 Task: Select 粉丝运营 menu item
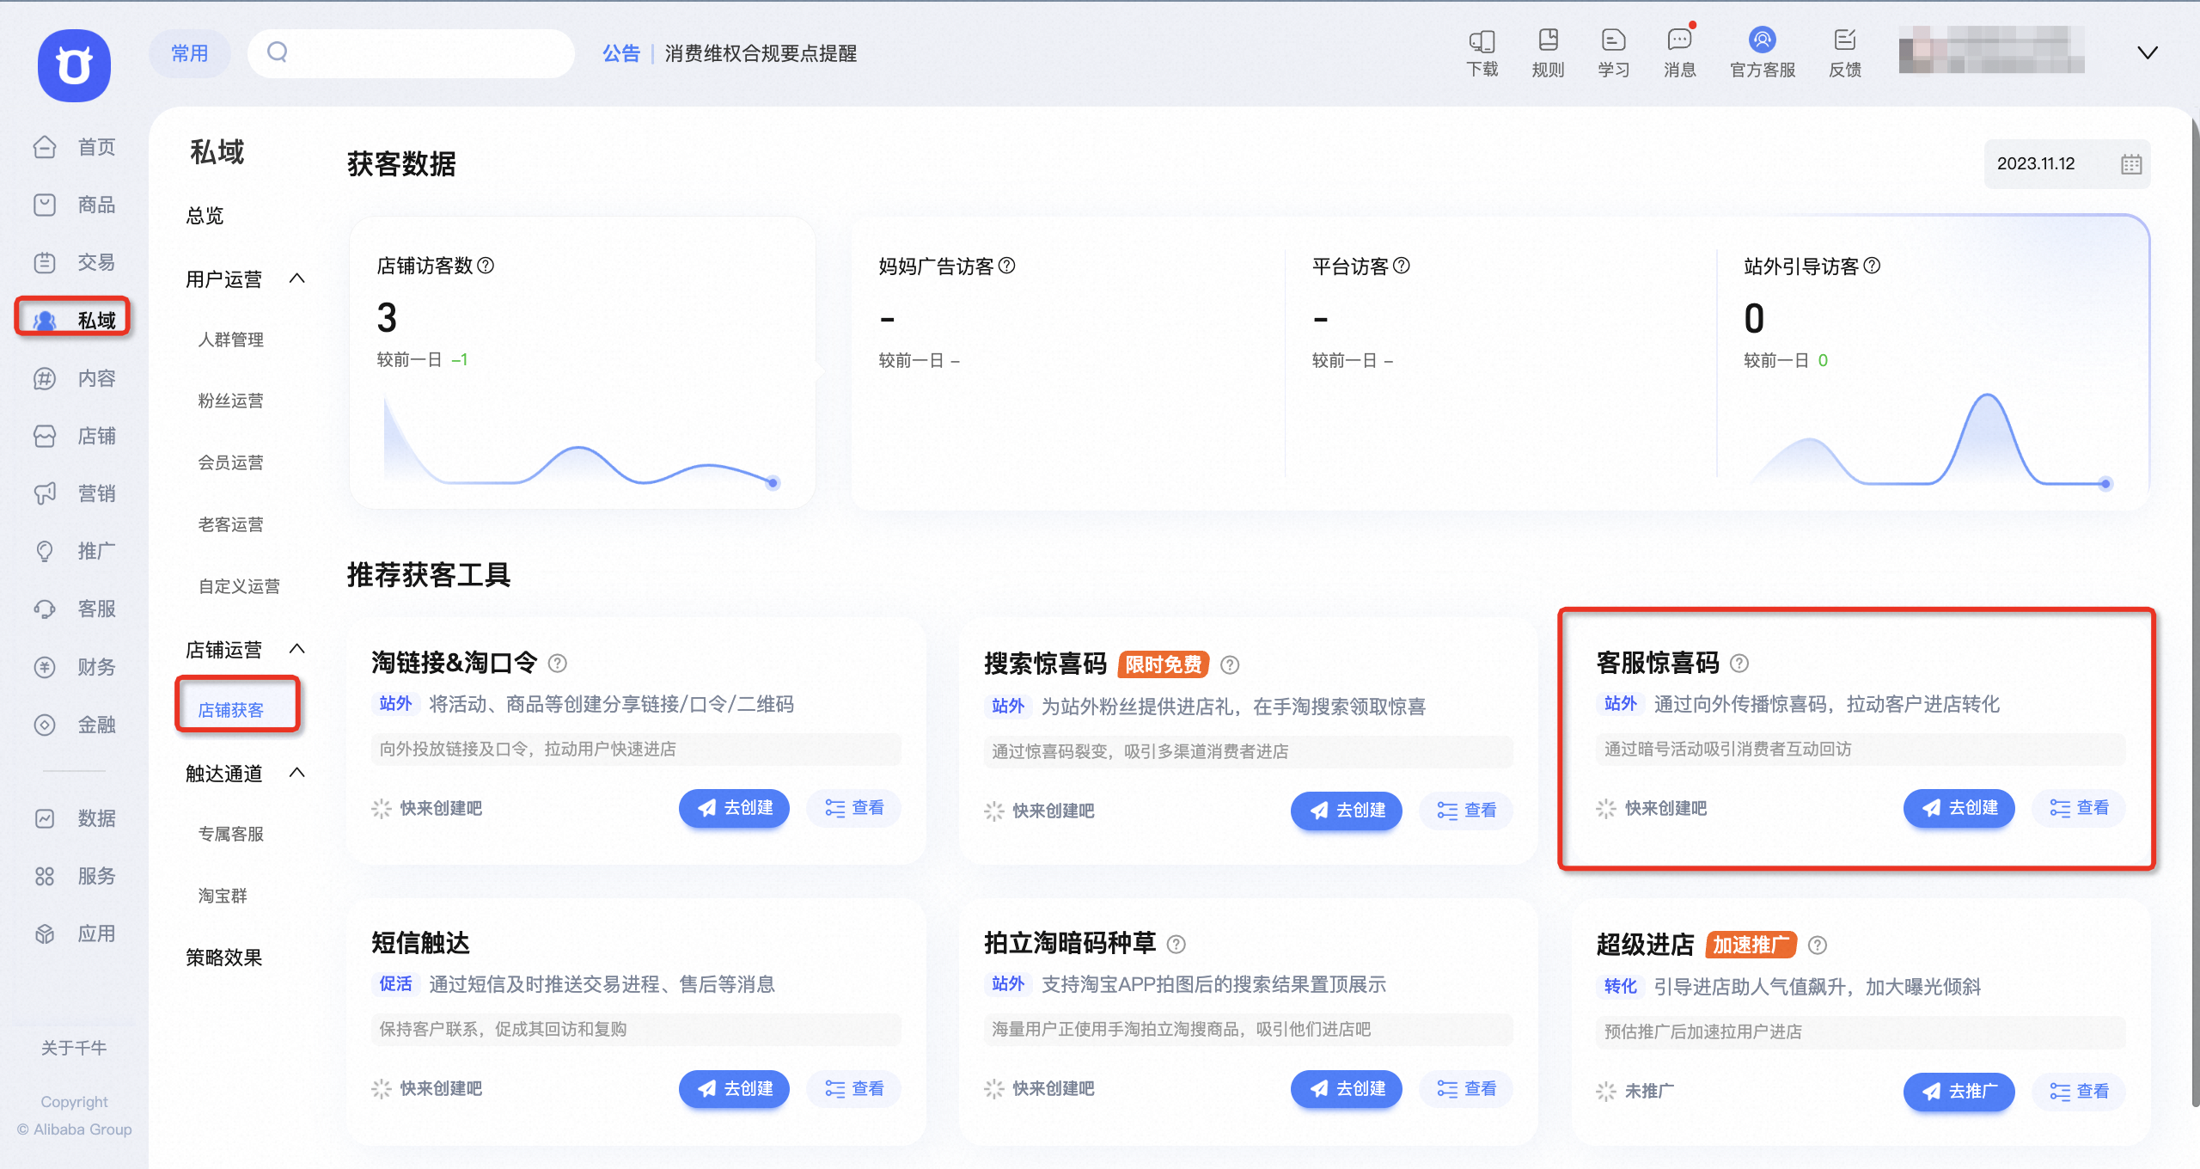pos(230,401)
